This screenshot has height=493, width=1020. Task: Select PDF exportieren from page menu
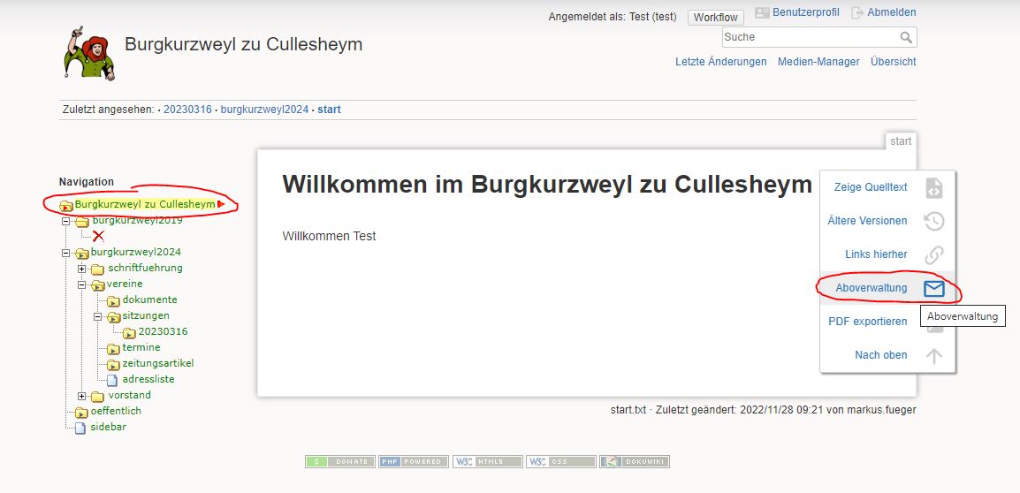(867, 322)
